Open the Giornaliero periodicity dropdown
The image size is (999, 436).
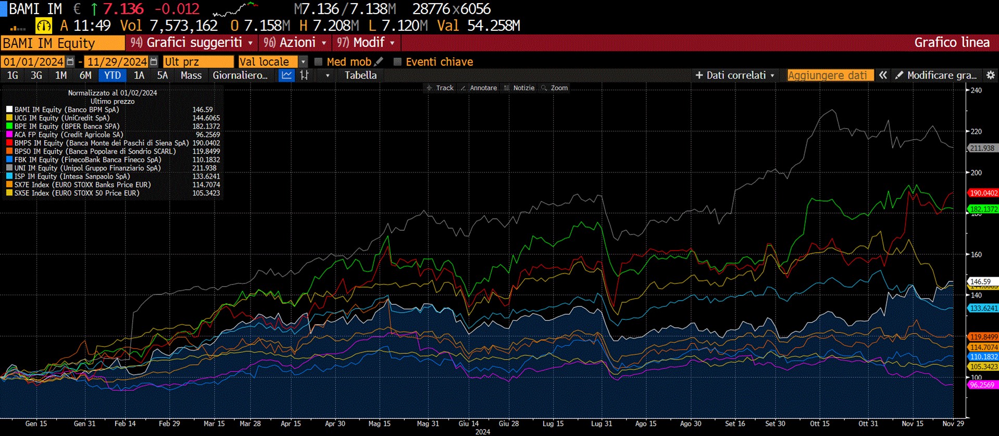[240, 75]
